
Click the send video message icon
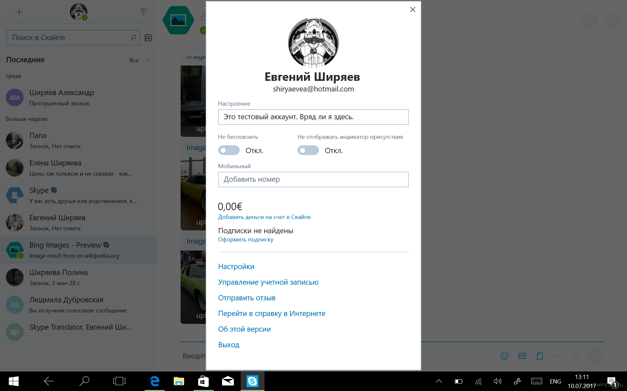pos(557,356)
